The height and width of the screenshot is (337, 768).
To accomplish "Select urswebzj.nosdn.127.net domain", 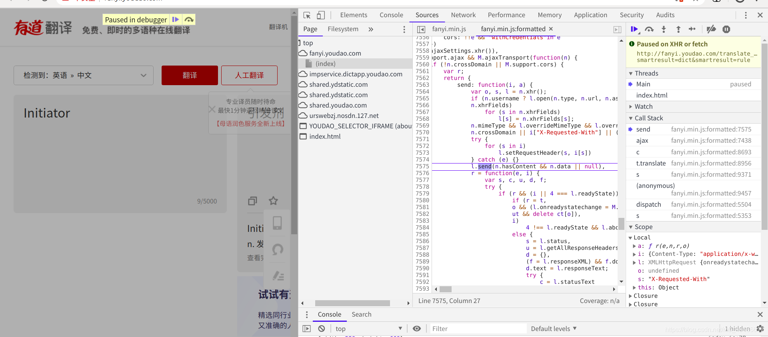I will pyautogui.click(x=344, y=116).
